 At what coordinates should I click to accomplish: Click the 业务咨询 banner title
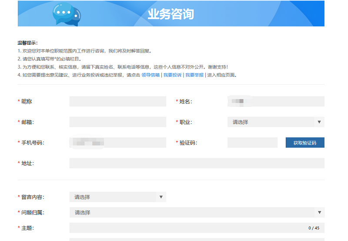(x=171, y=14)
